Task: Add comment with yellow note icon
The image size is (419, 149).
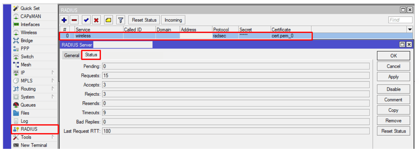Action: coord(108,20)
